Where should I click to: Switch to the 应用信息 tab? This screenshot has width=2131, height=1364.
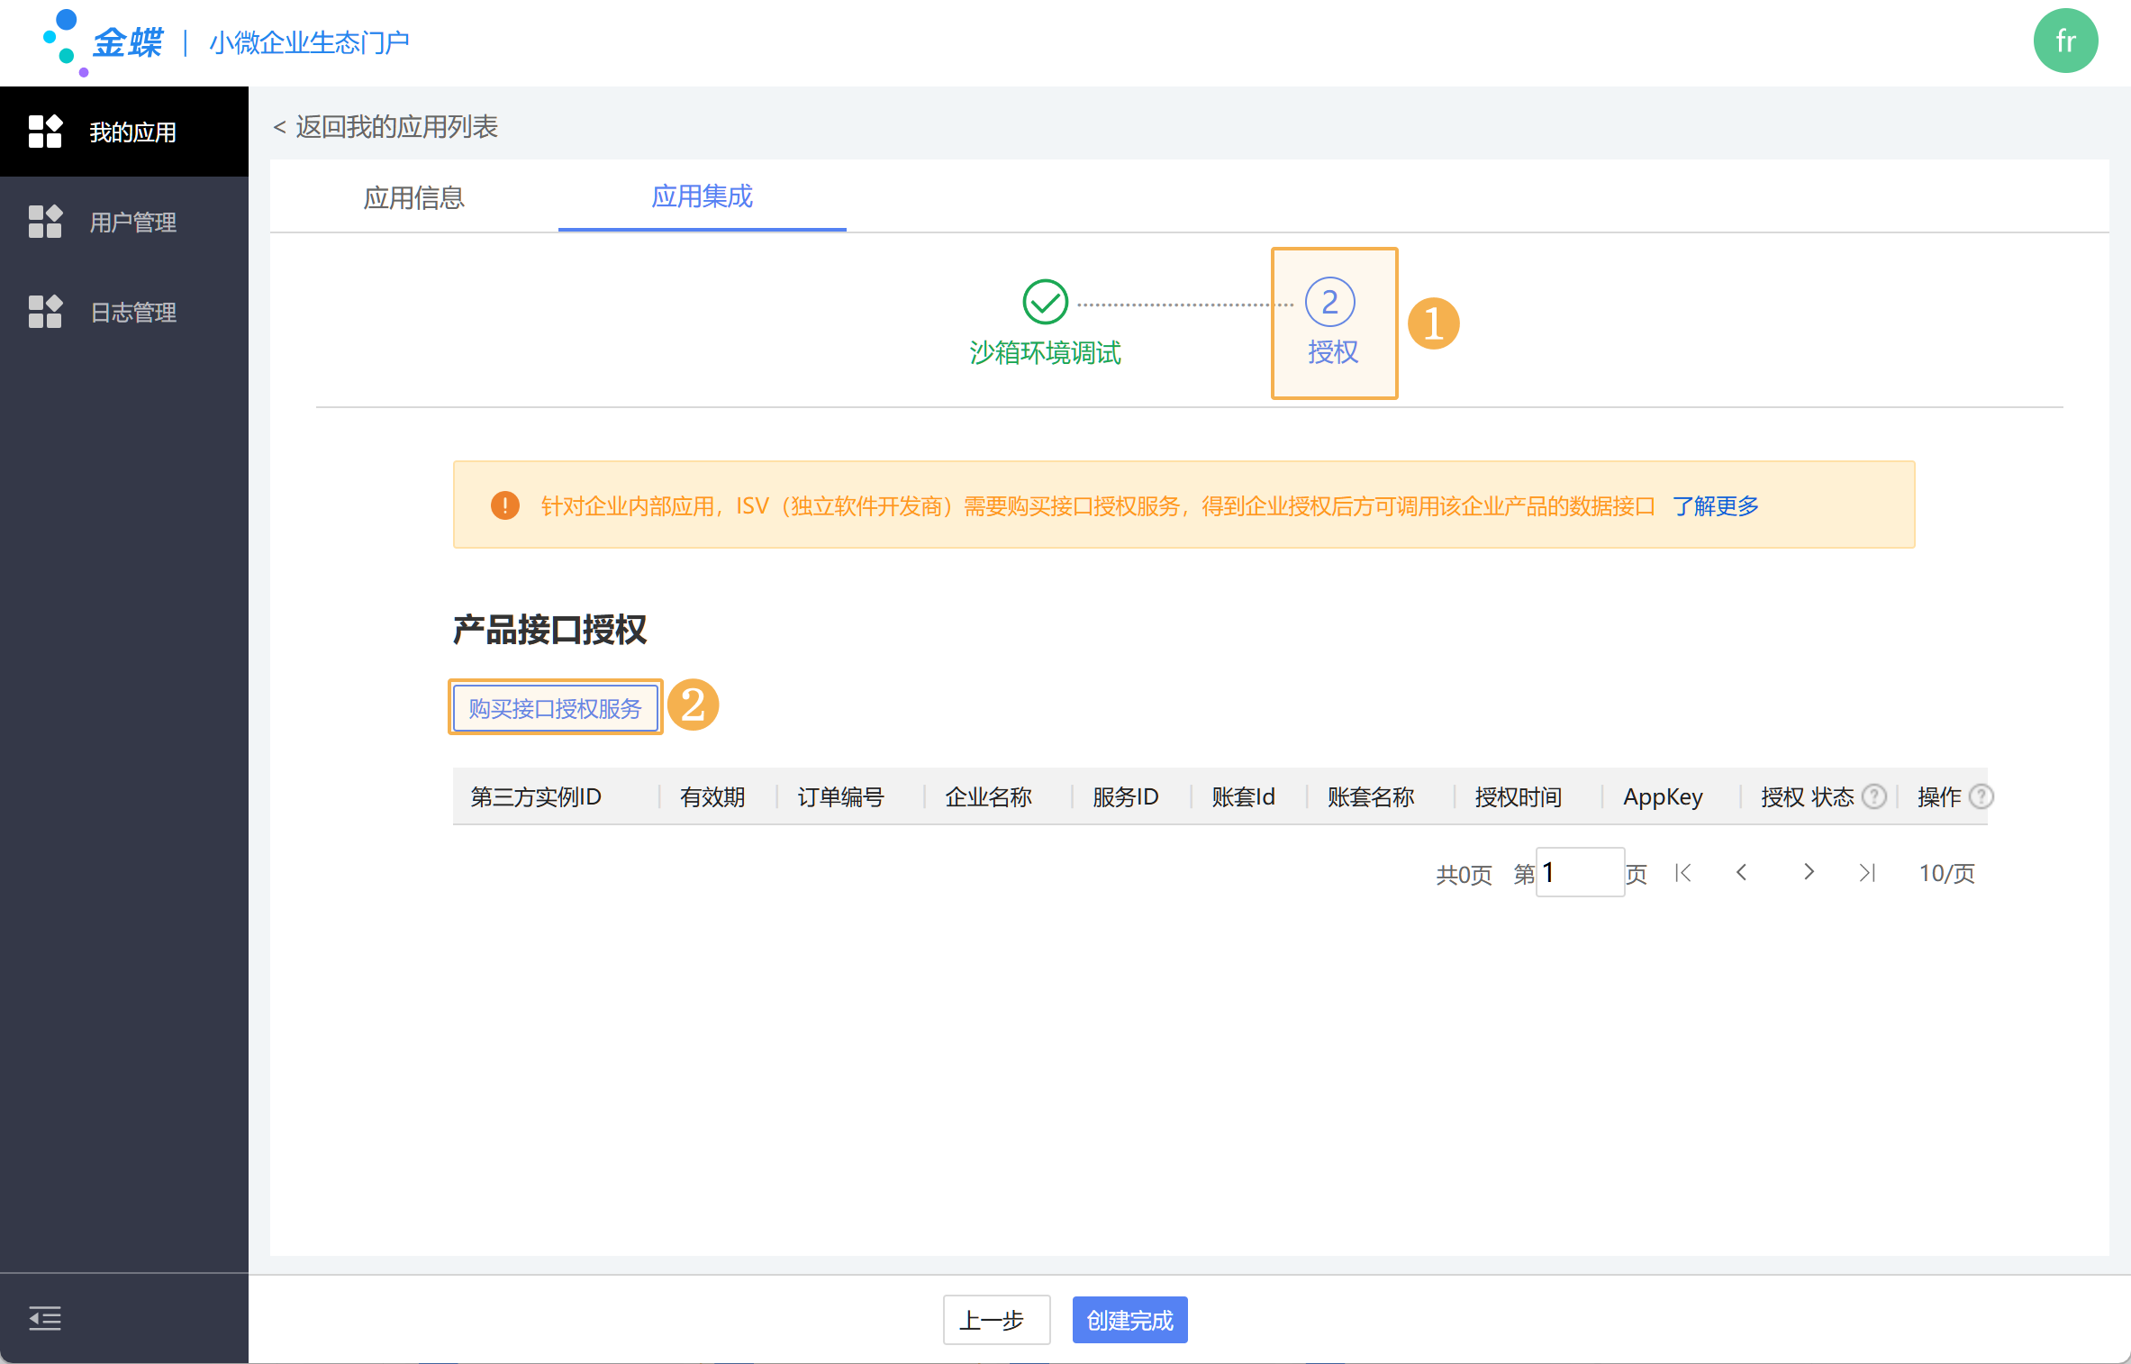pyautogui.click(x=413, y=197)
